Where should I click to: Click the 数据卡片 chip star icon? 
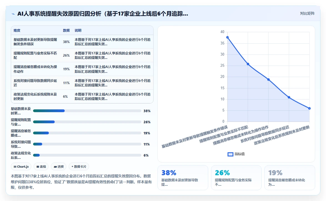pyautogui.click(x=72, y=167)
